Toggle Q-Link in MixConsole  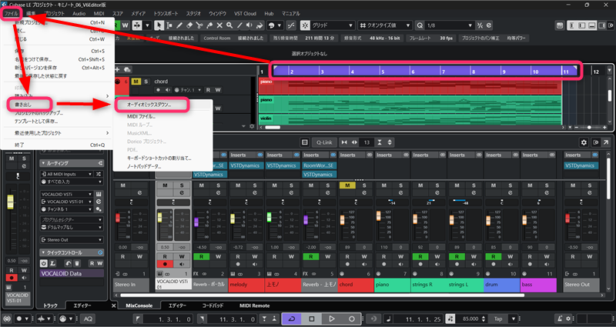coord(324,142)
